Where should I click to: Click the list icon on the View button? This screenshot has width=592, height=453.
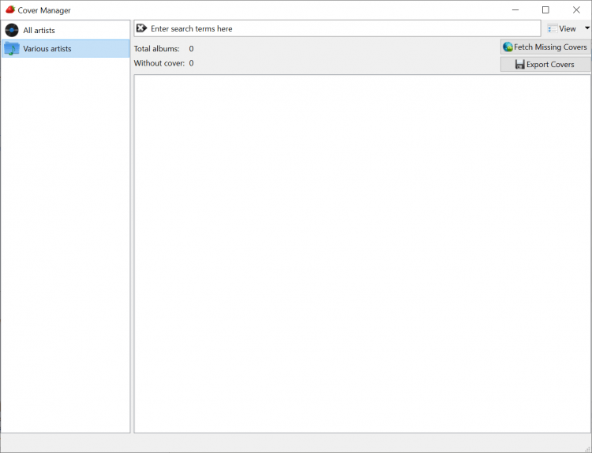click(x=552, y=28)
